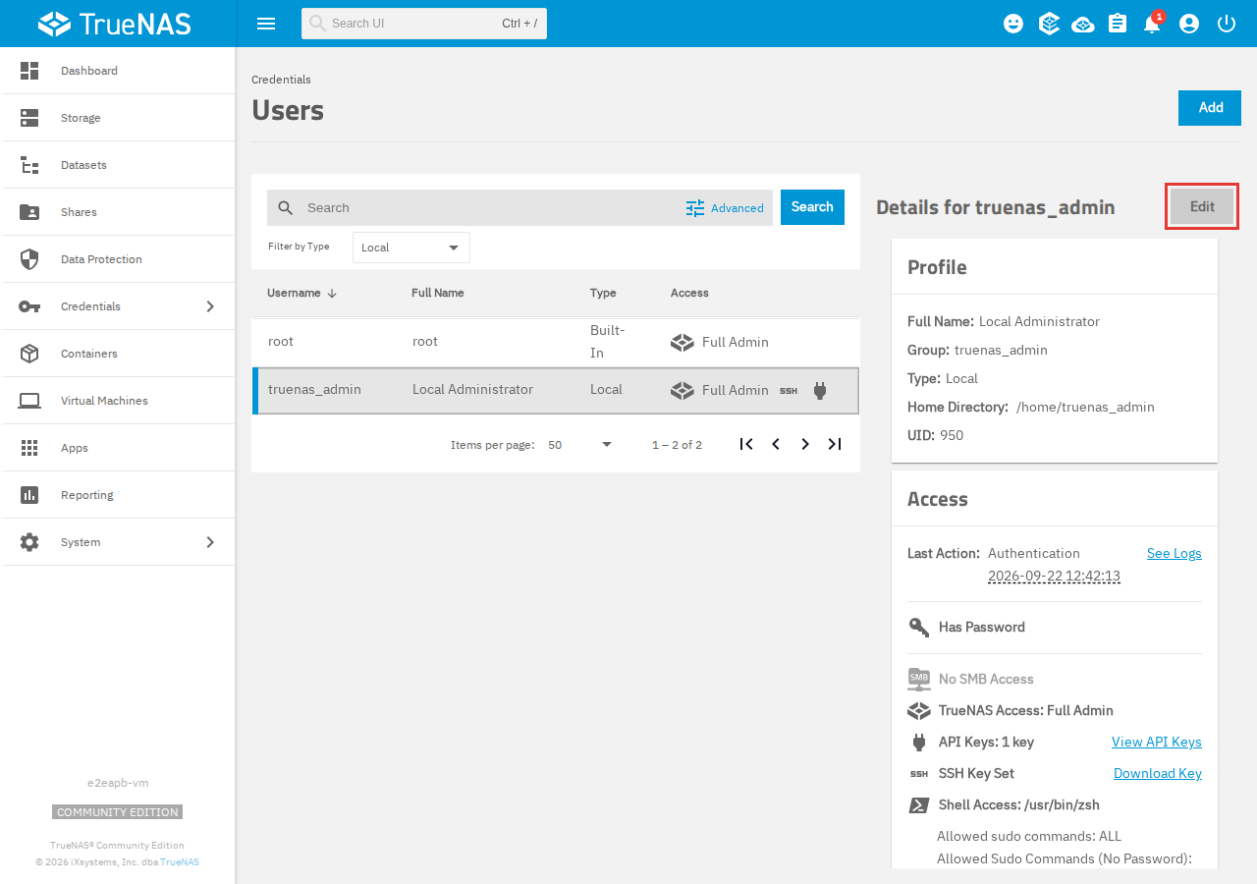
Task: Click the API key plug icon in truenas_admin row
Action: click(x=820, y=390)
